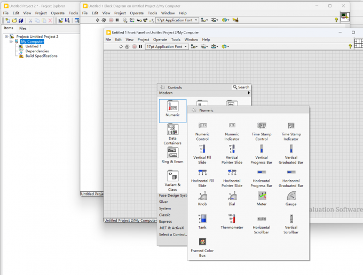Viewport: 363px width, 275px height.
Task: Pin the Controls palette with thumbtack
Action: coord(162,87)
